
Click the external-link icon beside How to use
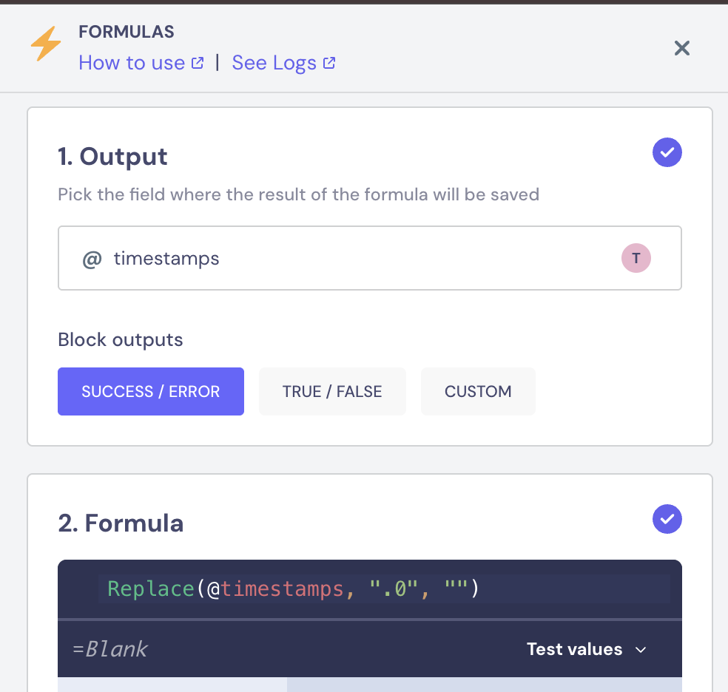198,63
